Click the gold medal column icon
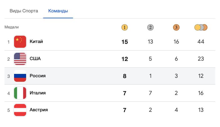 pyautogui.click(x=125, y=28)
